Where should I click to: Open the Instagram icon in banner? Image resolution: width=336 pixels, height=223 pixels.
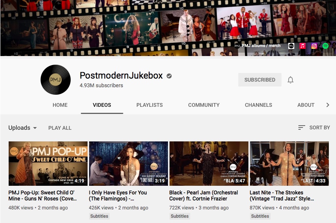314,46
